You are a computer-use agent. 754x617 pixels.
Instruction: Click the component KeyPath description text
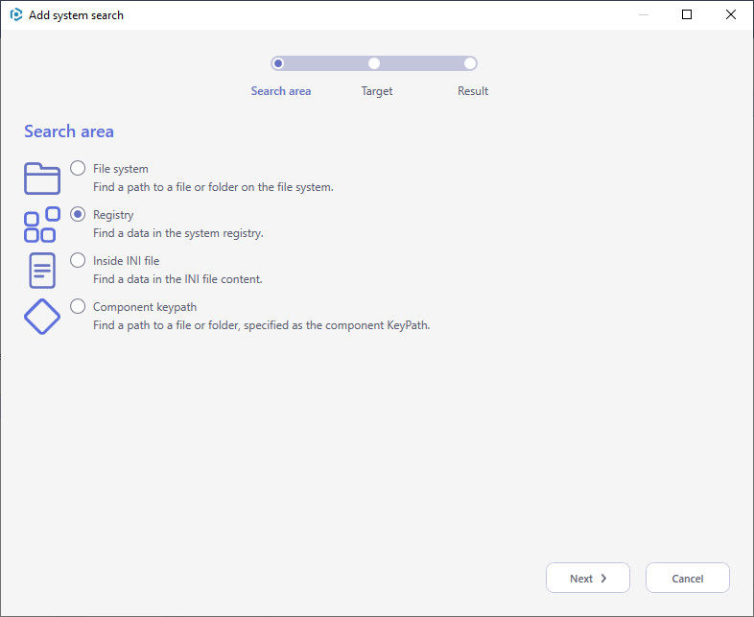(x=262, y=325)
